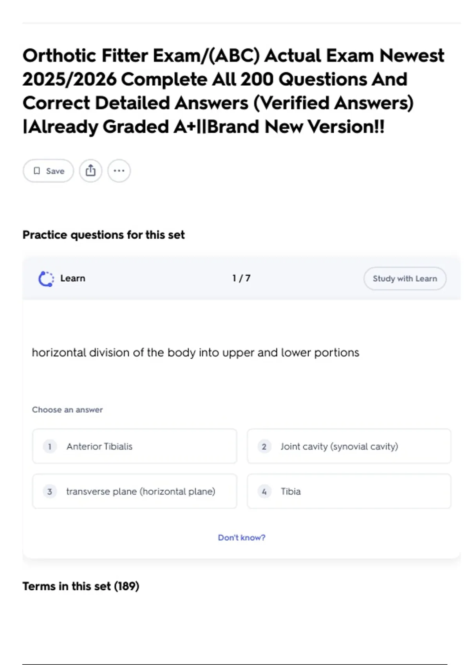
Task: Click the 1 / 7 question counter
Action: point(241,279)
